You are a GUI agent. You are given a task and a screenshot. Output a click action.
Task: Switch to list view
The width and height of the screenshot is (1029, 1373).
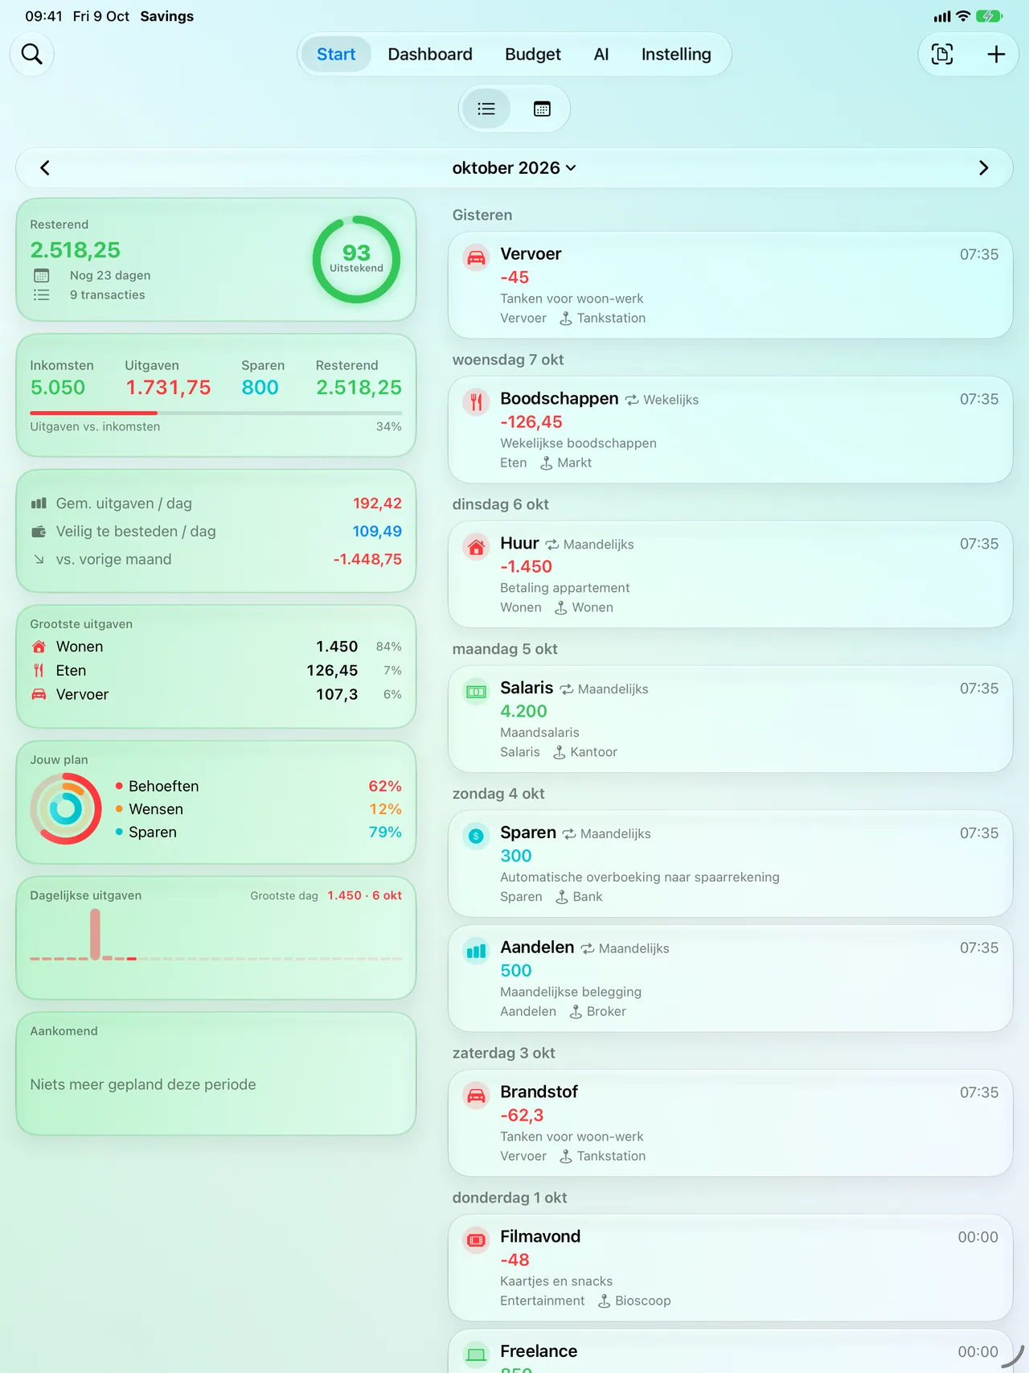tap(486, 109)
